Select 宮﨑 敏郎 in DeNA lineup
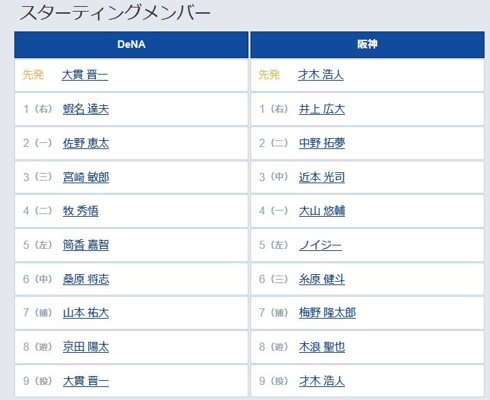The width and height of the screenshot is (490, 400). (x=86, y=177)
